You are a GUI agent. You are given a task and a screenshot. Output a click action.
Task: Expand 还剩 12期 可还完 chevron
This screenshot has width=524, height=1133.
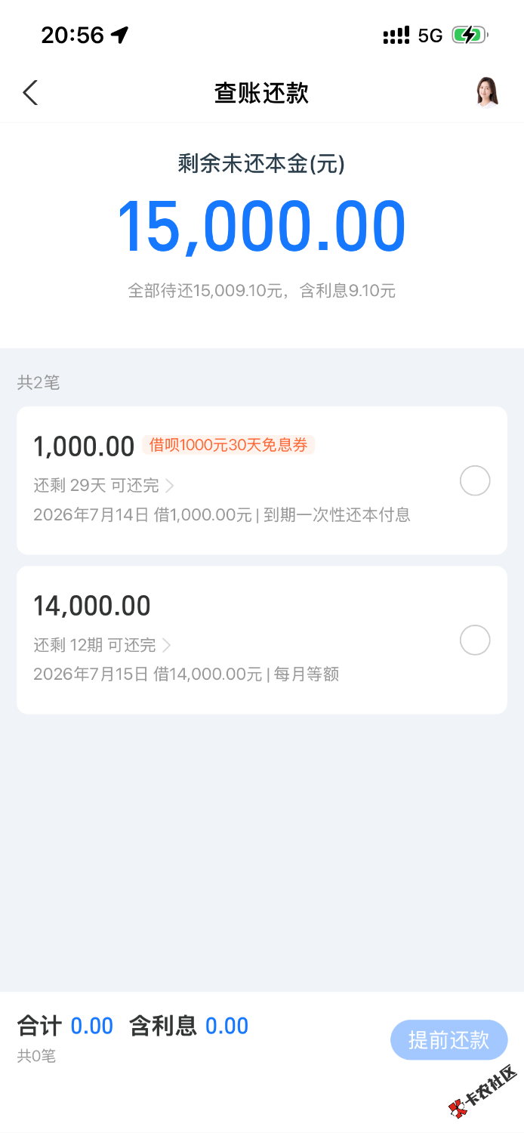167,645
